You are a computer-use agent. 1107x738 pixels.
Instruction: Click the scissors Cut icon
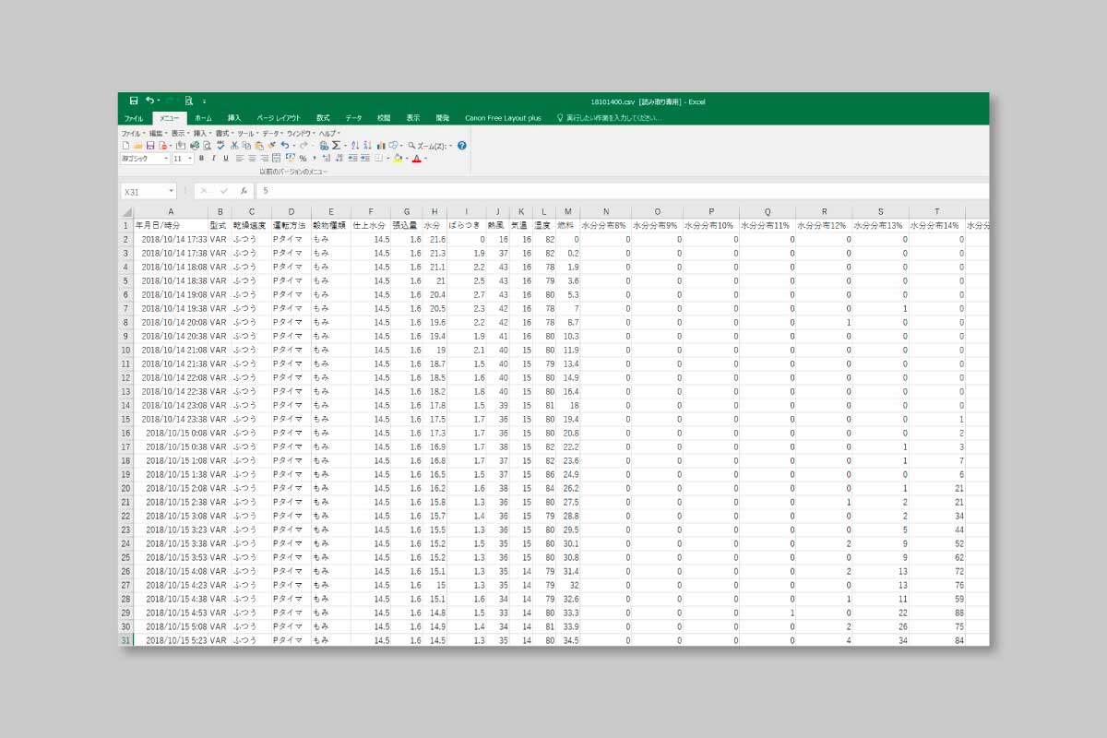(234, 146)
